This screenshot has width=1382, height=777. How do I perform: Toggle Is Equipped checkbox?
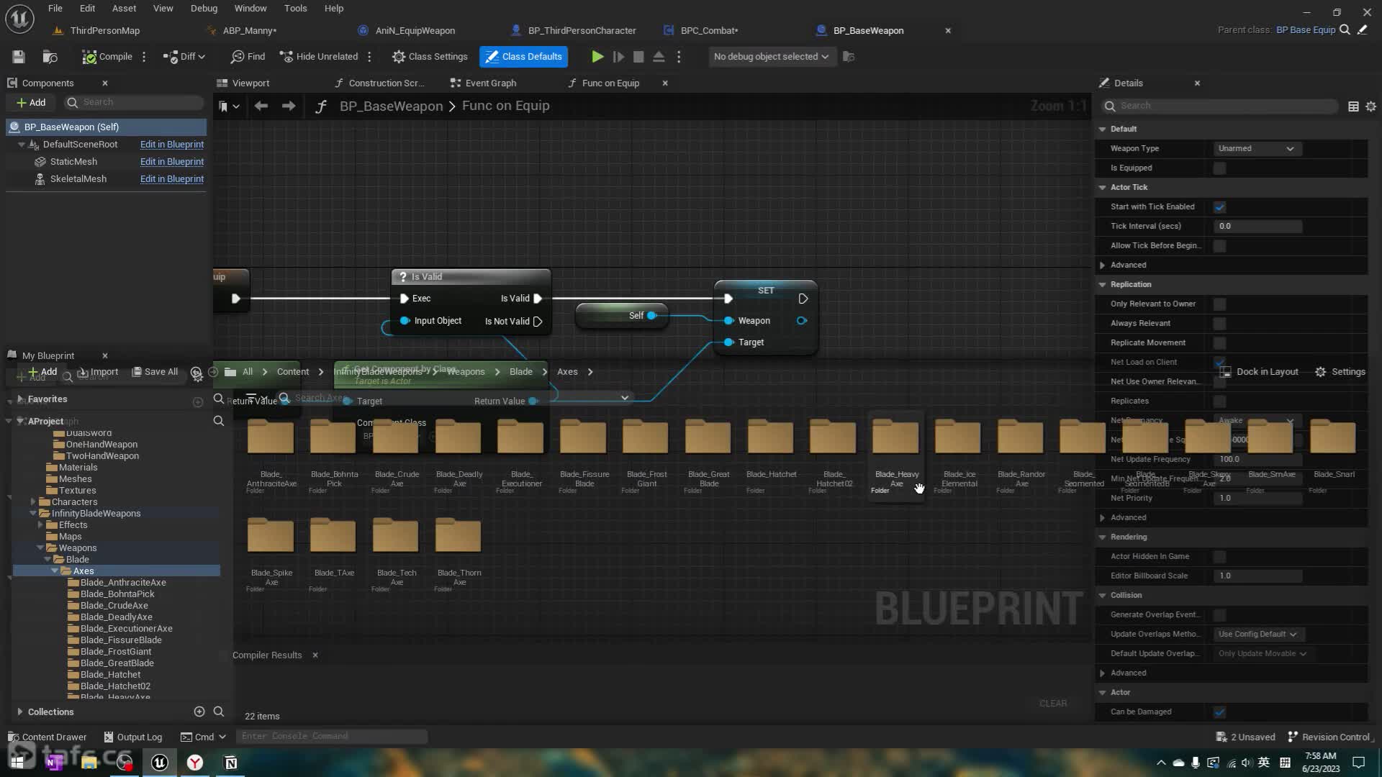pos(1219,168)
